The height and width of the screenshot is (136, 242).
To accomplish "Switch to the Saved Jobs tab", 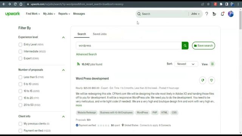I will [100, 34].
